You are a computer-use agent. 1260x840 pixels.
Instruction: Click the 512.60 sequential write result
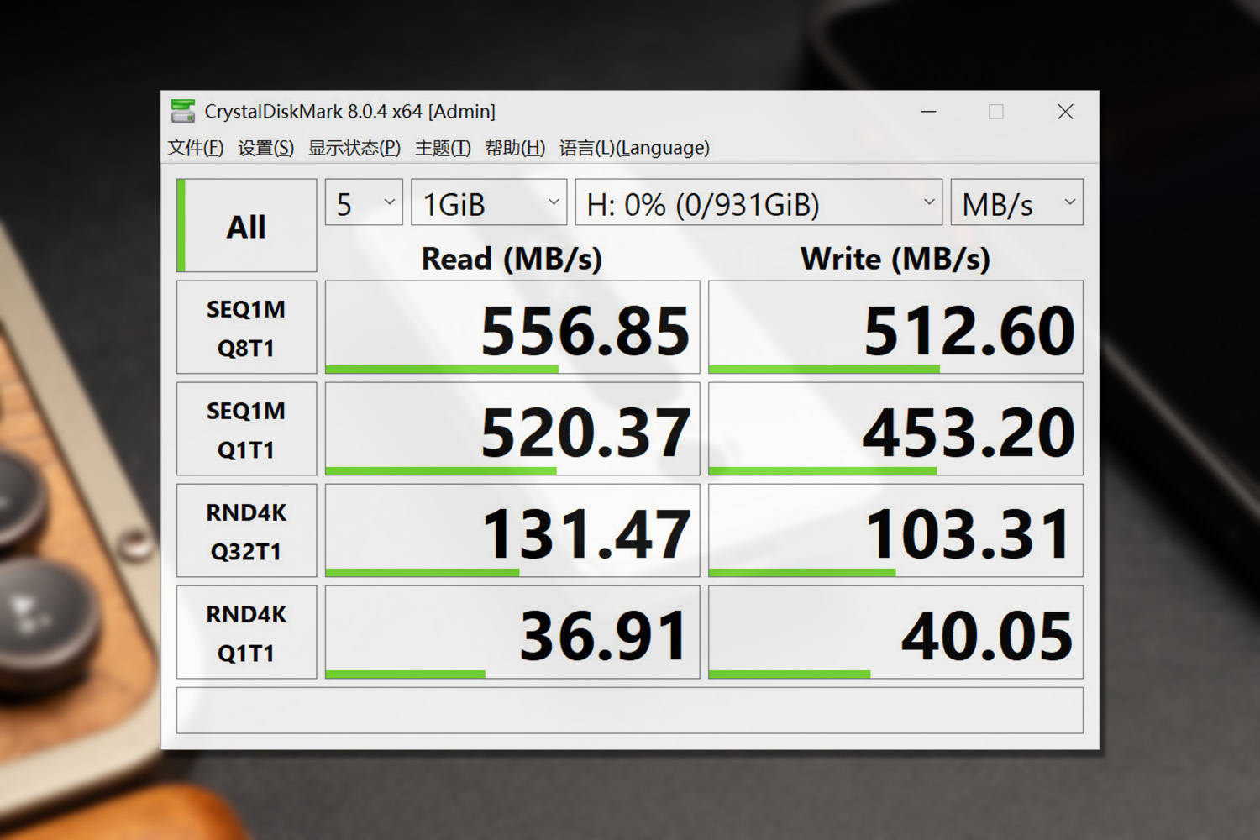[x=895, y=328]
